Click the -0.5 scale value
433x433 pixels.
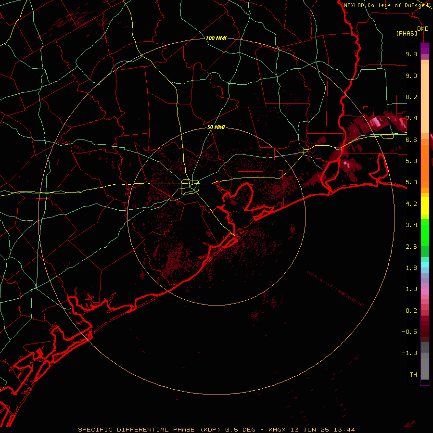click(x=409, y=332)
